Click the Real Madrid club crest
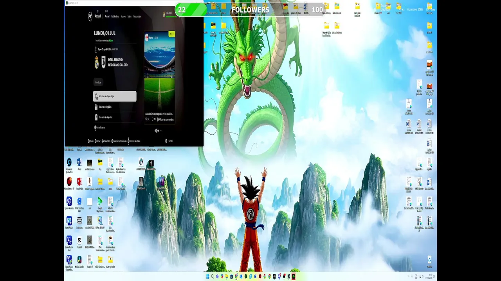This screenshot has width=501, height=281. pyautogui.click(x=97, y=62)
